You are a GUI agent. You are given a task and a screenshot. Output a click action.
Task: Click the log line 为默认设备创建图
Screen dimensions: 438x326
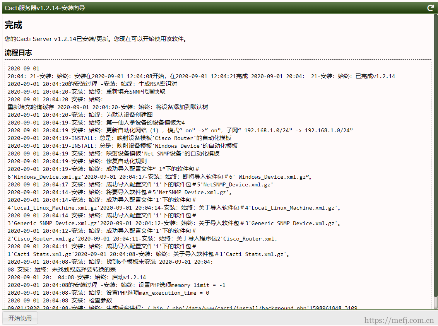click(80, 115)
